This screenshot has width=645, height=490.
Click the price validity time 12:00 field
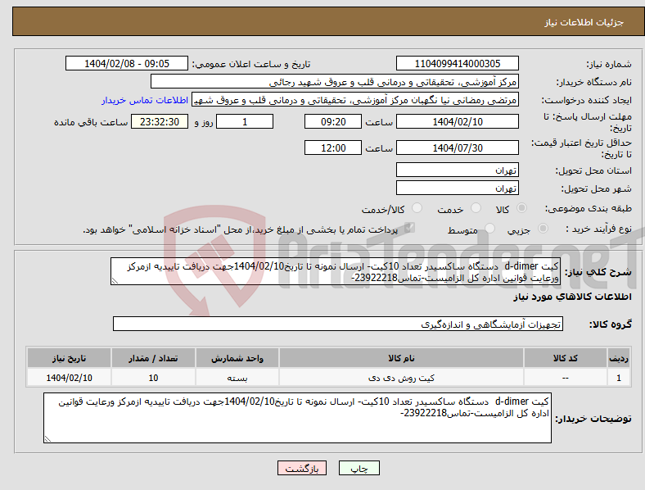click(x=333, y=147)
